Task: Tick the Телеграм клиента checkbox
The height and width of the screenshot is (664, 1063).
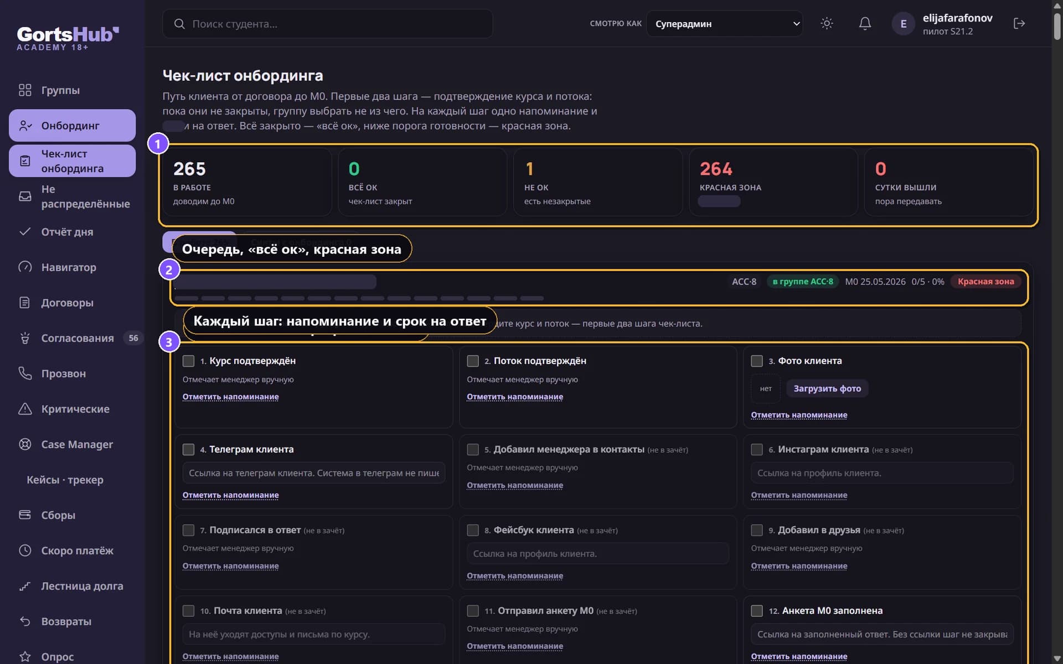Action: pyautogui.click(x=188, y=449)
